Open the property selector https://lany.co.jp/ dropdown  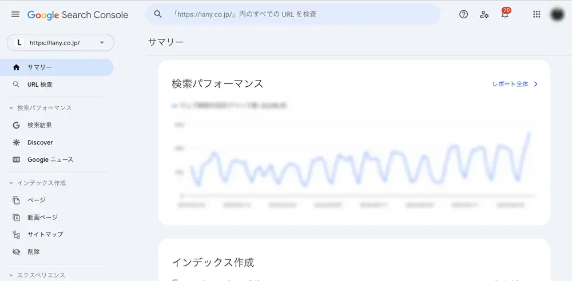[x=61, y=43]
